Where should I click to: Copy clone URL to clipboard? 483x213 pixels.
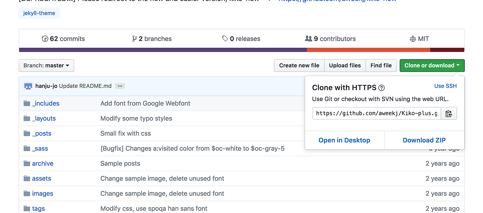pos(449,113)
